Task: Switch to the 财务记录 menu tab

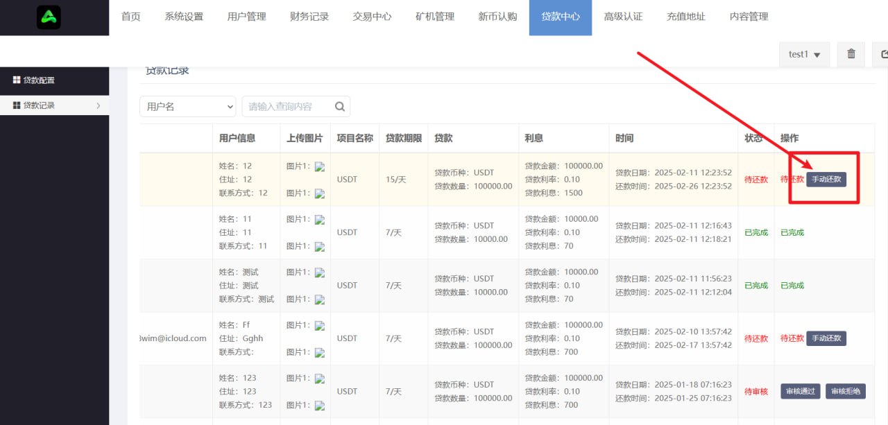Action: (309, 17)
